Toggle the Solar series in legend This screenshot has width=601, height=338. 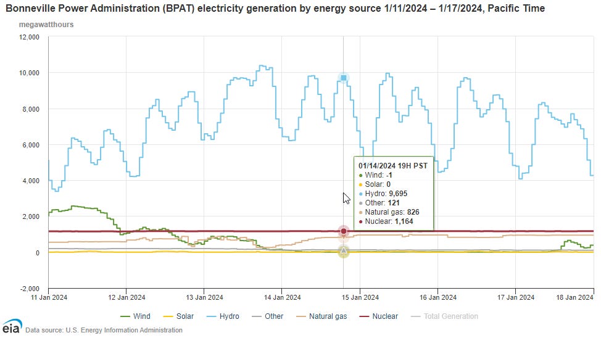pyautogui.click(x=178, y=316)
